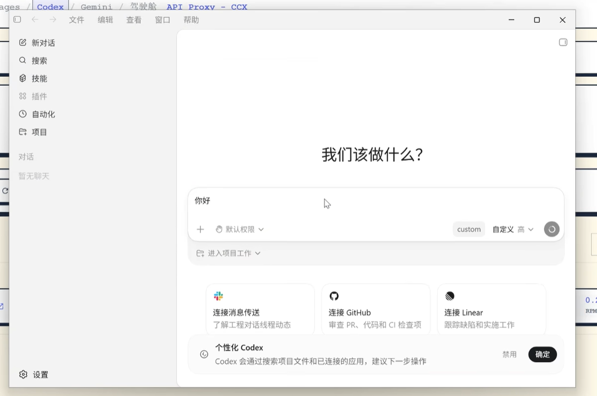
Task: Open the 连接 GitHub card
Action: point(376,309)
